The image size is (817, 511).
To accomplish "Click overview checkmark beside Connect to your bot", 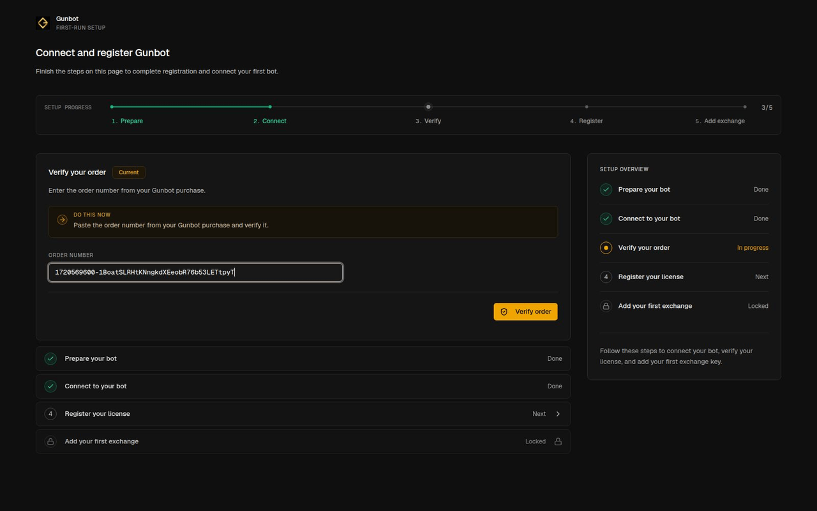I will 606,218.
